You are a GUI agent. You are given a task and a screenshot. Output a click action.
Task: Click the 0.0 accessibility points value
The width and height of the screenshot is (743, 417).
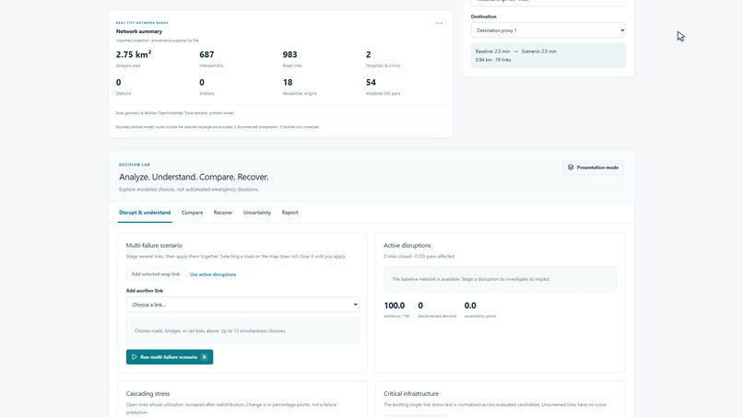coord(470,306)
